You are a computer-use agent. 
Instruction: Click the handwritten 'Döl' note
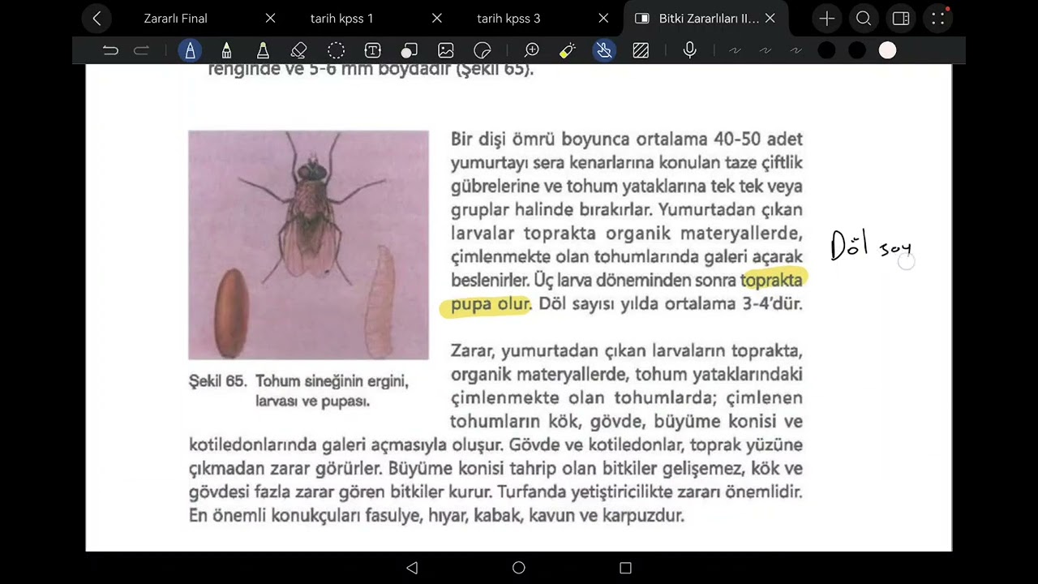(x=850, y=244)
